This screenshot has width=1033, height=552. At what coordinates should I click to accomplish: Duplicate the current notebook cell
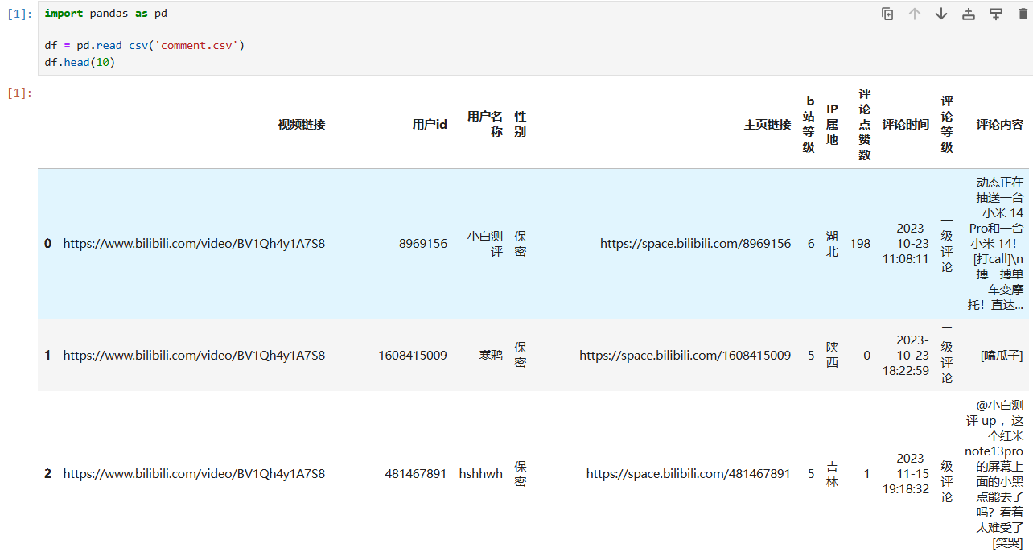(887, 14)
